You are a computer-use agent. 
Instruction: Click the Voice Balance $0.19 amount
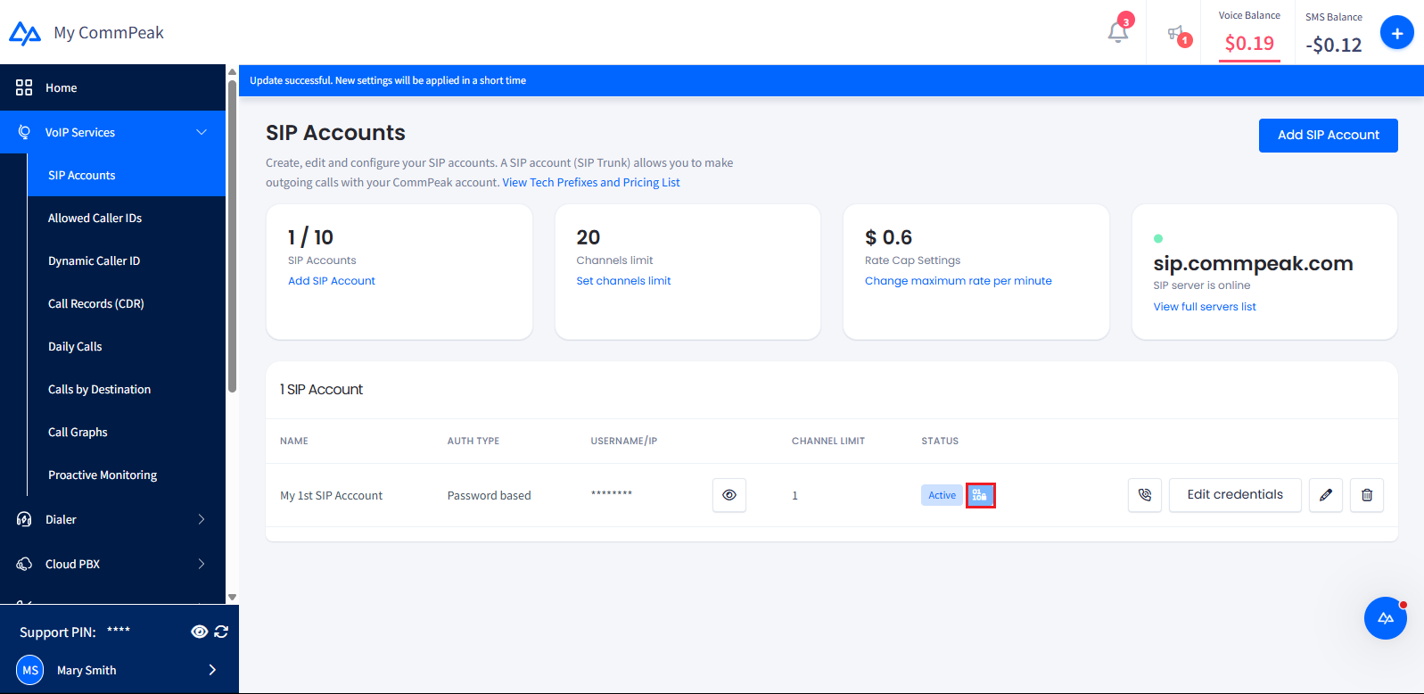[1249, 43]
